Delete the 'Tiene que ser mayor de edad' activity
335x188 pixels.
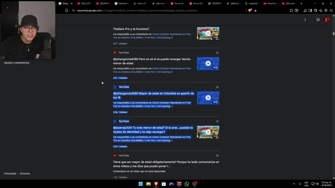pyautogui.click(x=217, y=156)
